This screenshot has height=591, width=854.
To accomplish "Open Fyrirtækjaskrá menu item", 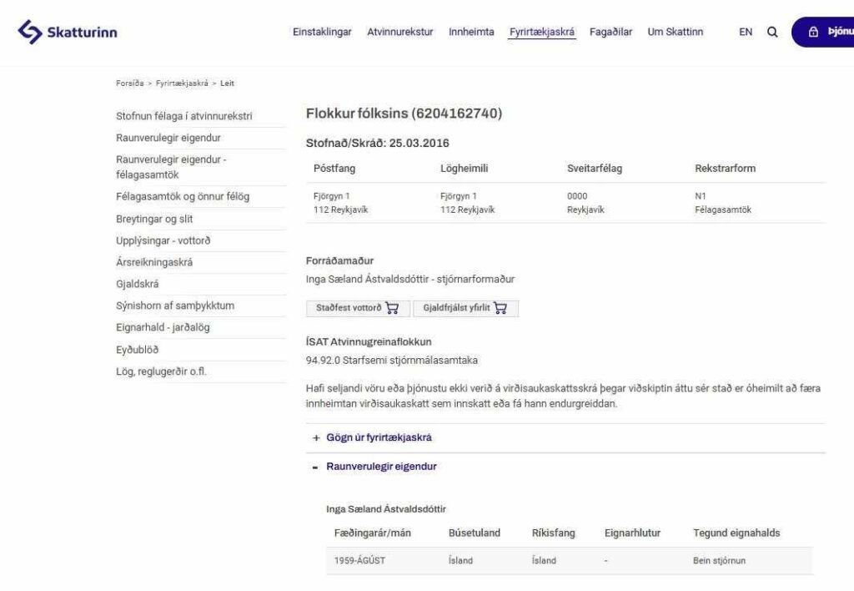I will [542, 33].
